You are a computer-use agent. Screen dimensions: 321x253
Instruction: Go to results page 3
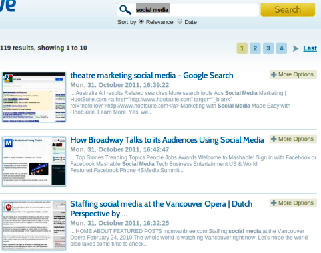pyautogui.click(x=268, y=48)
